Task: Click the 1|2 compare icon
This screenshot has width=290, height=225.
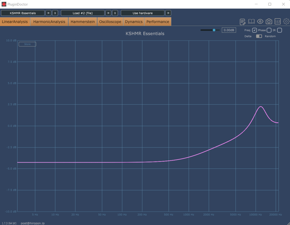Action: (278, 21)
